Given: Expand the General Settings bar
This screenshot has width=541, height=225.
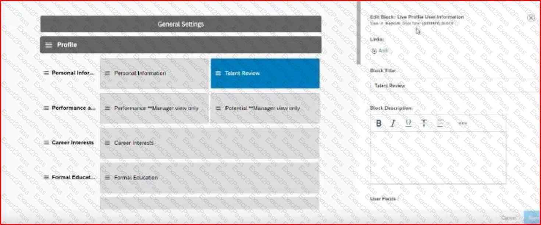Looking at the screenshot, I should pos(181,24).
